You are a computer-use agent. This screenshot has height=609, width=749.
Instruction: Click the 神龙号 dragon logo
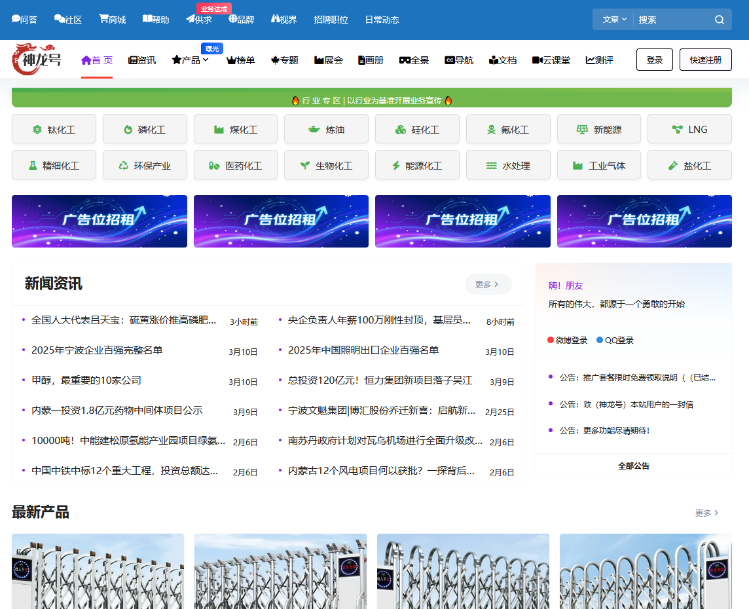click(37, 60)
